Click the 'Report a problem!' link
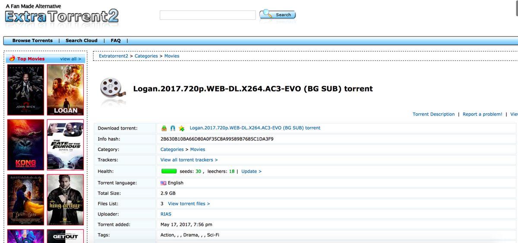This screenshot has height=243, width=518. click(x=482, y=114)
